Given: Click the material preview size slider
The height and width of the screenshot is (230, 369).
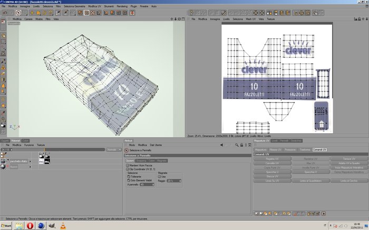Looking at the screenshot, I should (53, 149).
